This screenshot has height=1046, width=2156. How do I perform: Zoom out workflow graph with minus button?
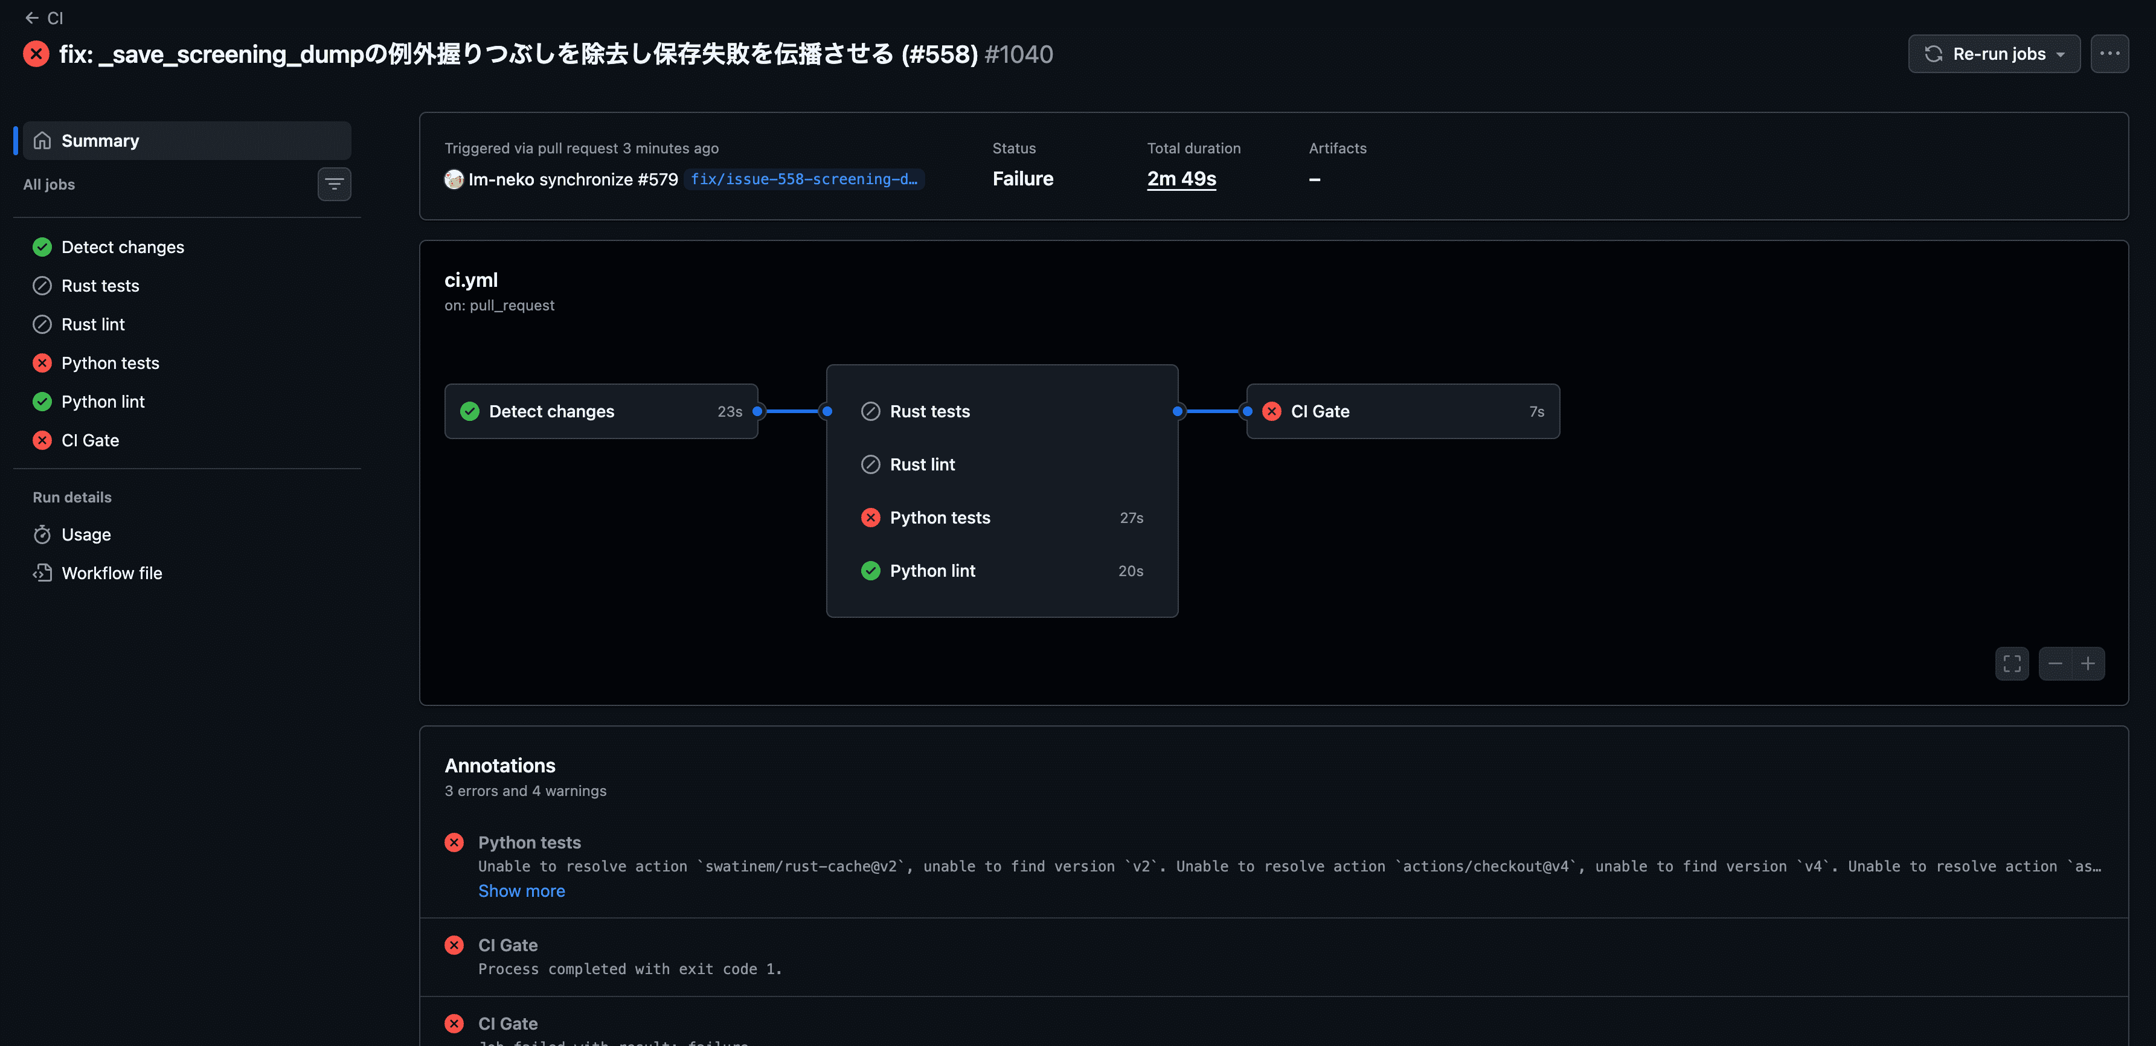[2055, 664]
